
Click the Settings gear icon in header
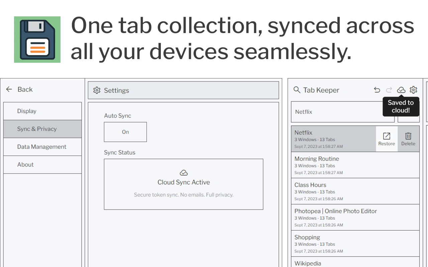pyautogui.click(x=97, y=90)
